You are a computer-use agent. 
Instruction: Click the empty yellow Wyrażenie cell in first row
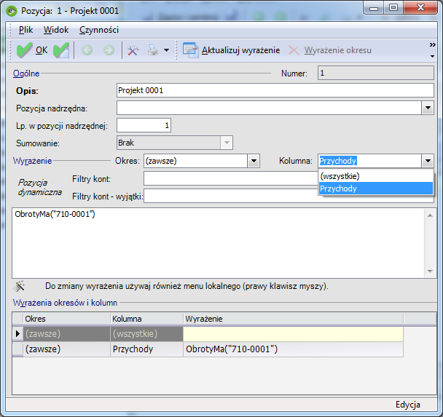(293, 334)
